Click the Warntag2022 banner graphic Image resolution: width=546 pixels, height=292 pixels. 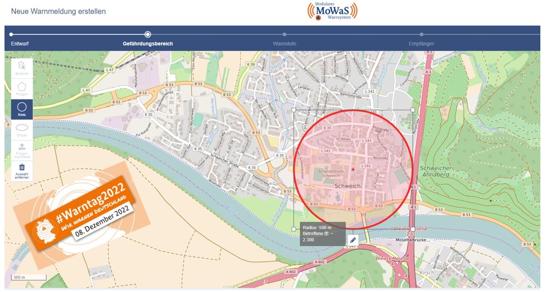click(x=81, y=214)
